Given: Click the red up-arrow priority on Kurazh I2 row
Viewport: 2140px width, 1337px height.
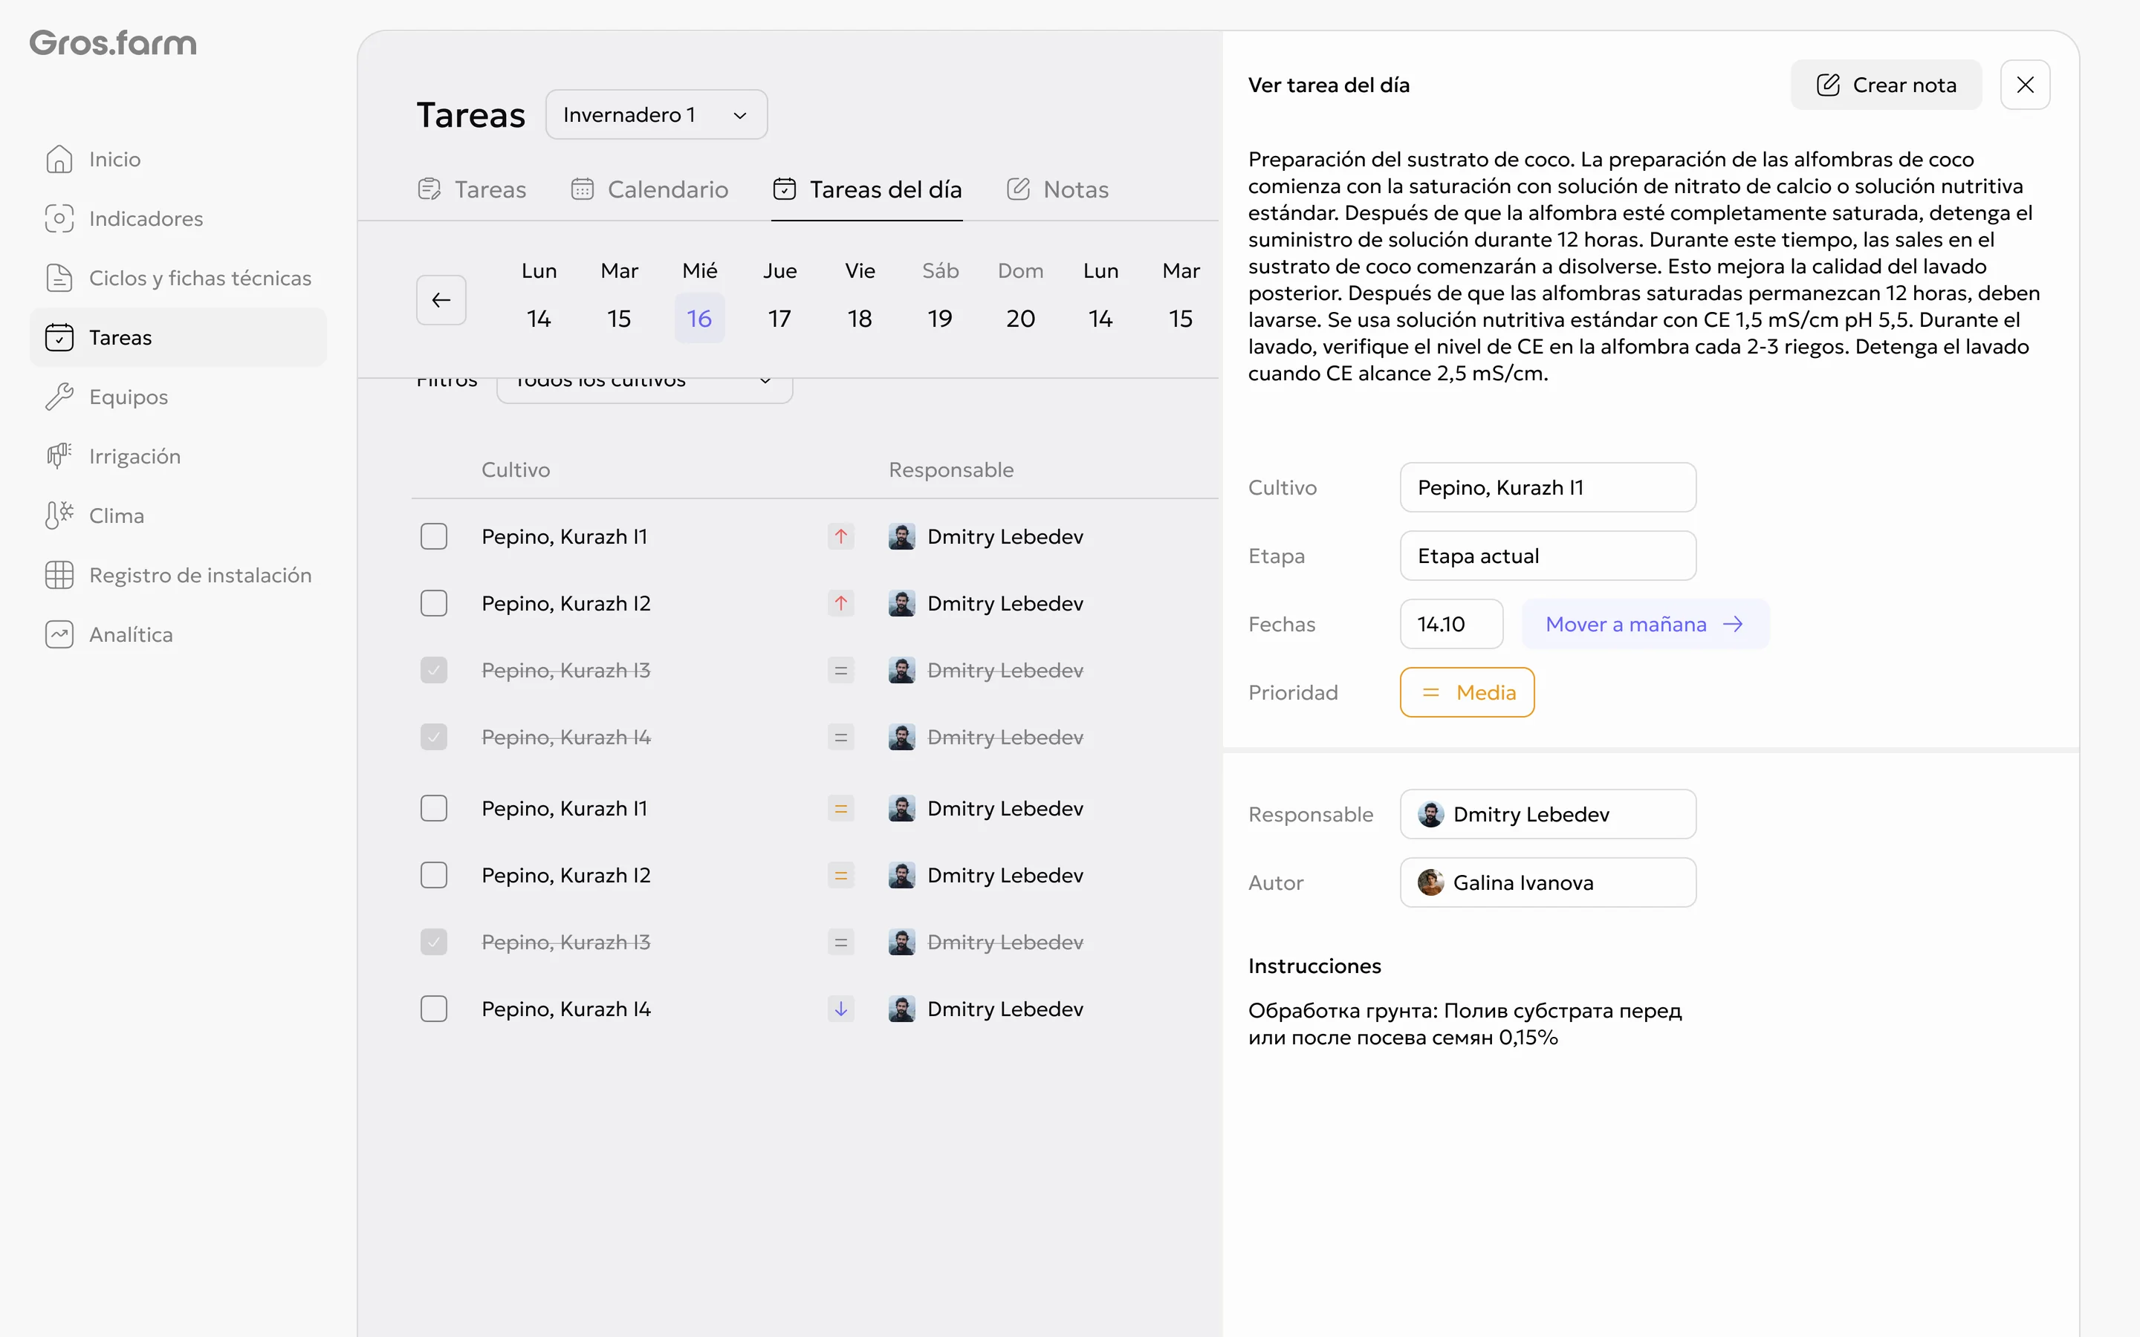Looking at the screenshot, I should (x=841, y=603).
